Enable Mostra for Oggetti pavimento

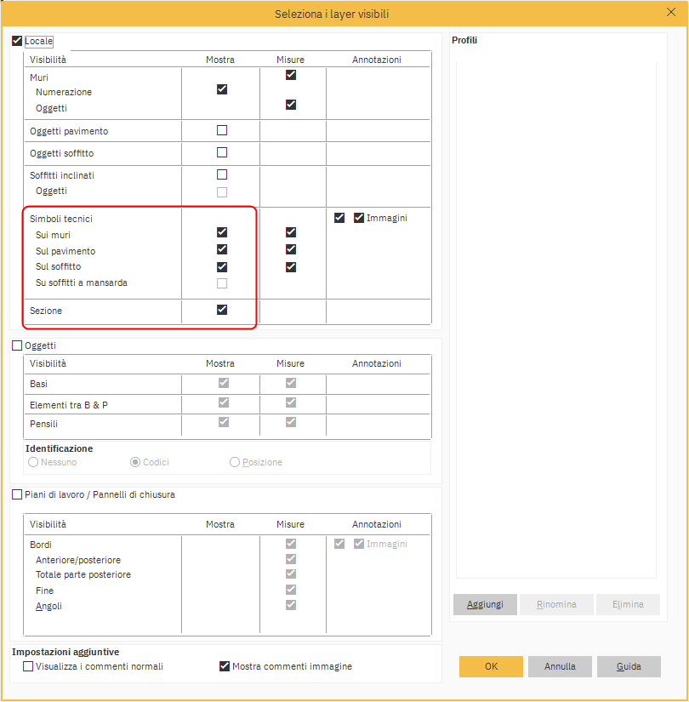pyautogui.click(x=222, y=131)
